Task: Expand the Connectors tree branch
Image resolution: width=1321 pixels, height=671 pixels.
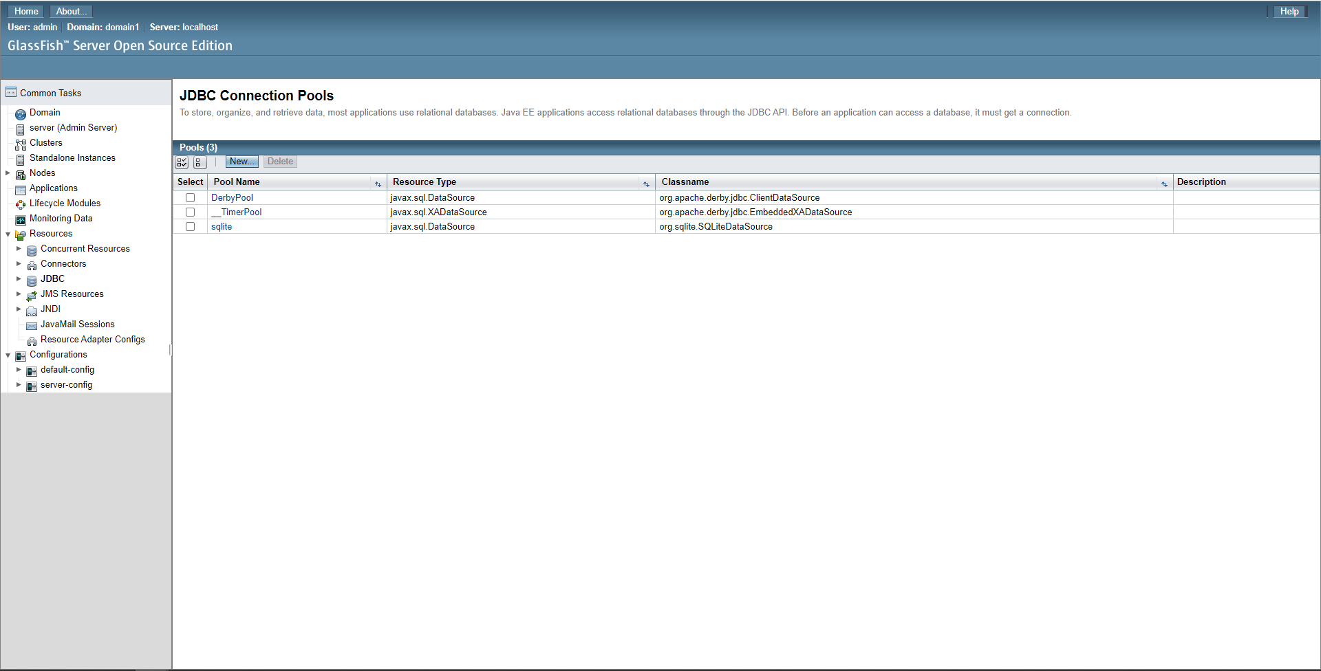Action: coord(19,263)
